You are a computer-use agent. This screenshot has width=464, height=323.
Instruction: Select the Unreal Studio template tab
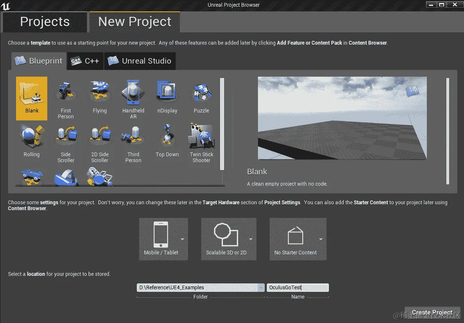(x=140, y=61)
